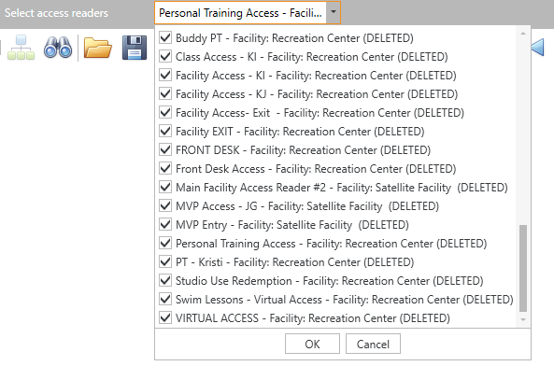This screenshot has width=554, height=366.
Task: Click scroll up arrow in list
Action: (x=523, y=34)
